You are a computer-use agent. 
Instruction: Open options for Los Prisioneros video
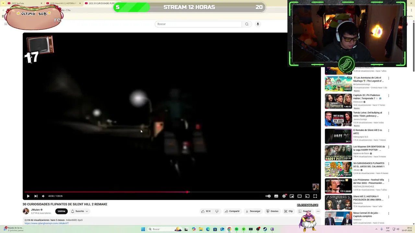coord(389,181)
